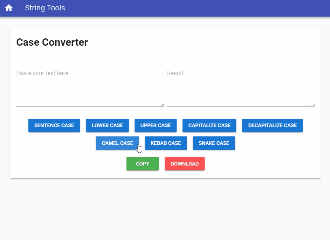Image resolution: width=330 pixels, height=240 pixels.
Task: Click inside the Result text area
Action: pos(240,88)
